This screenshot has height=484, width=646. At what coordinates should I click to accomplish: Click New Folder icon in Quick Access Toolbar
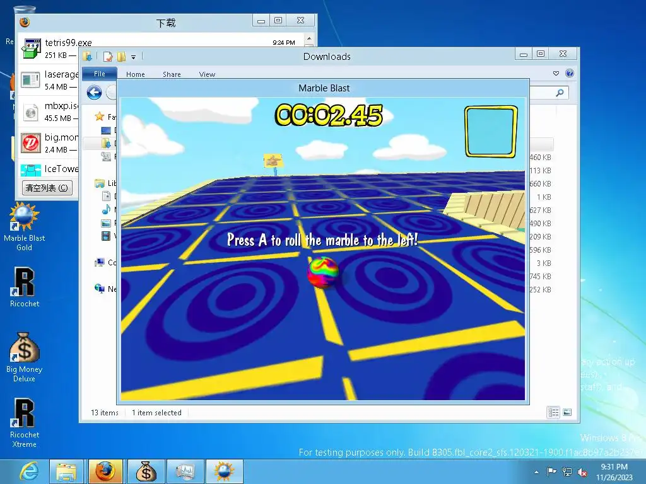pyautogui.click(x=122, y=56)
